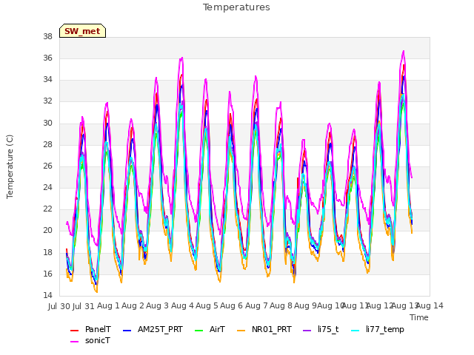Click the Time axis label

[x=419, y=317]
